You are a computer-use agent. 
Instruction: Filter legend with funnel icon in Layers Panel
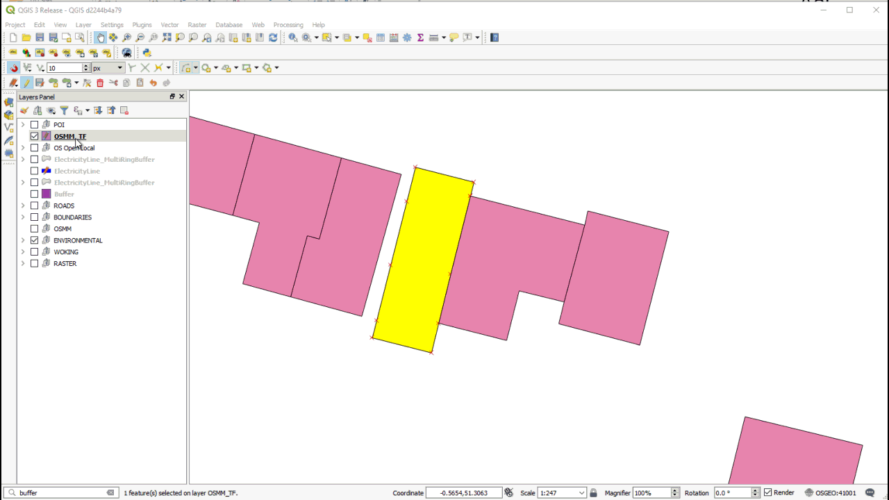point(64,110)
